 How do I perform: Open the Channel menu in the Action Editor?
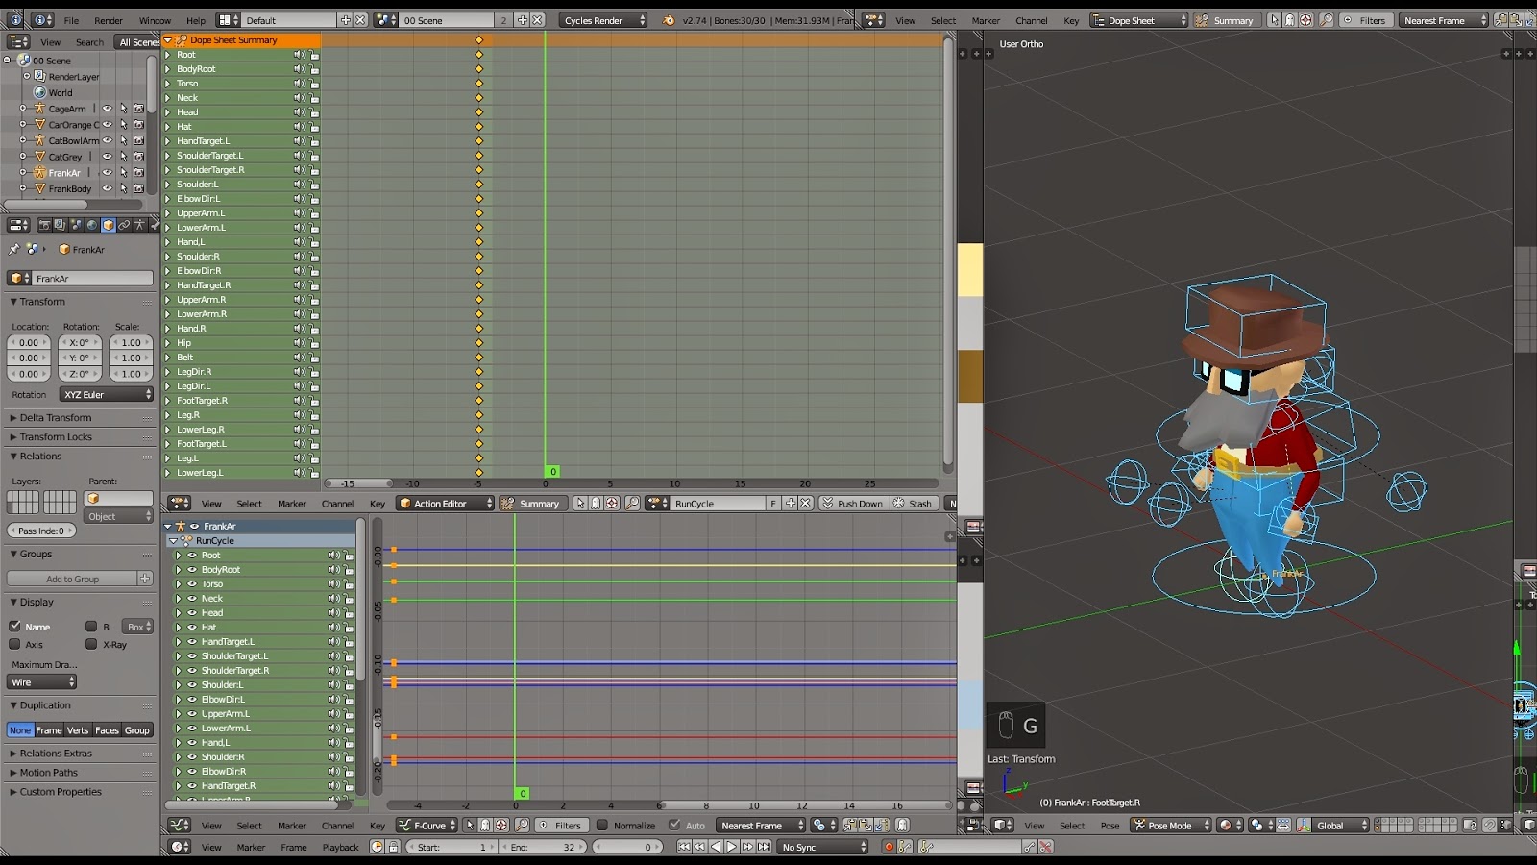pos(337,503)
